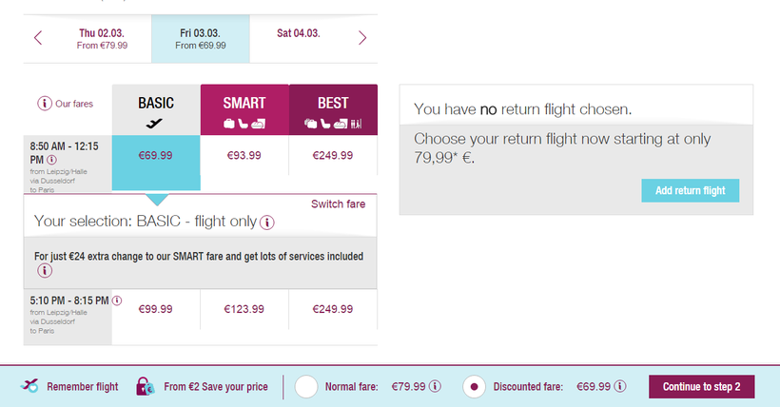This screenshot has height=407, width=780.
Task: Click the Save your price padlock icon
Action: pyautogui.click(x=145, y=386)
